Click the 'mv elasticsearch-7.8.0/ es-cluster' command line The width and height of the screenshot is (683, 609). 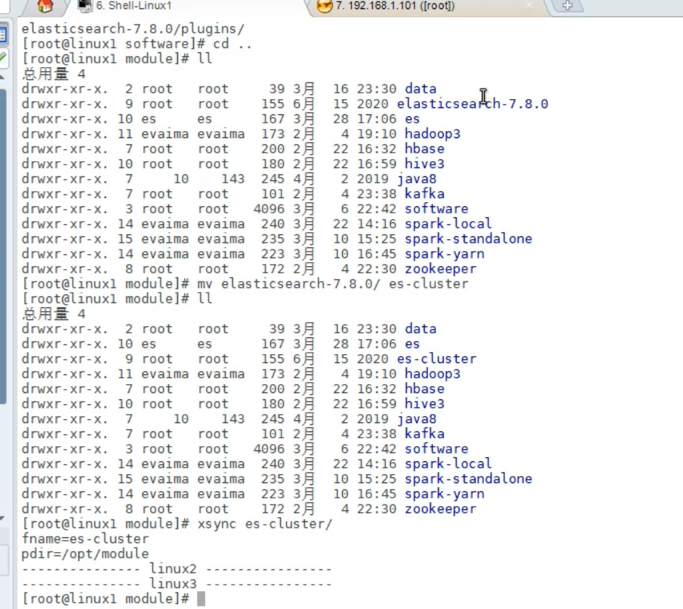[x=245, y=284]
